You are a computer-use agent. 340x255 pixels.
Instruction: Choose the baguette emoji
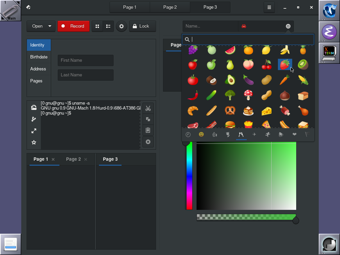212,111
